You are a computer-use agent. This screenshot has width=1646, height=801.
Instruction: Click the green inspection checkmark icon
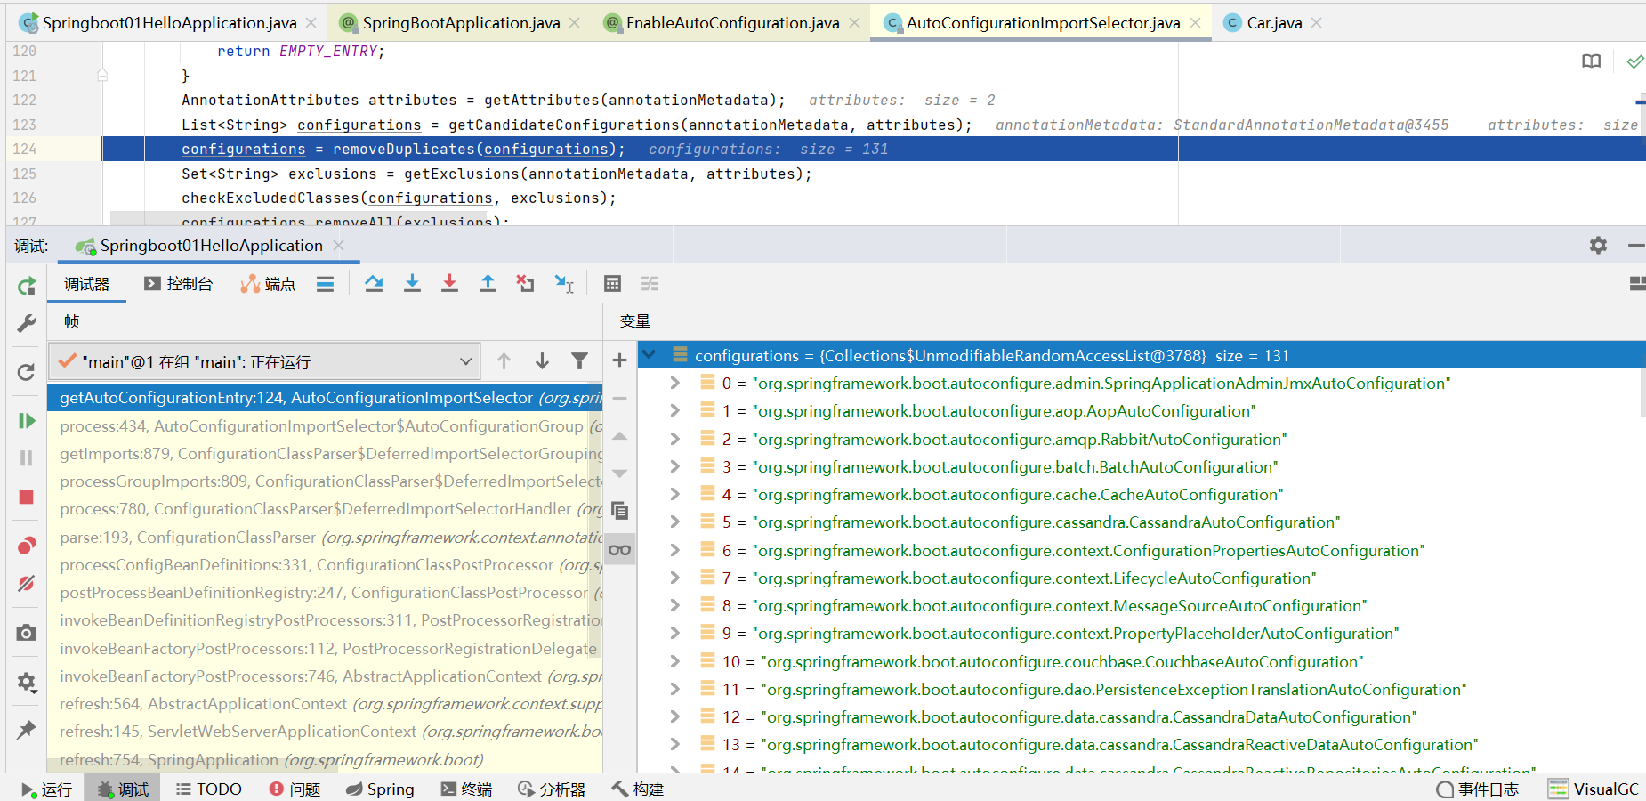(x=1635, y=61)
